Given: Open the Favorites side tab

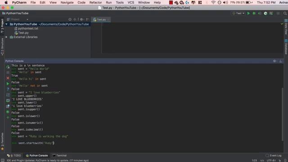Looking at the screenshot, I should coord(2,141).
